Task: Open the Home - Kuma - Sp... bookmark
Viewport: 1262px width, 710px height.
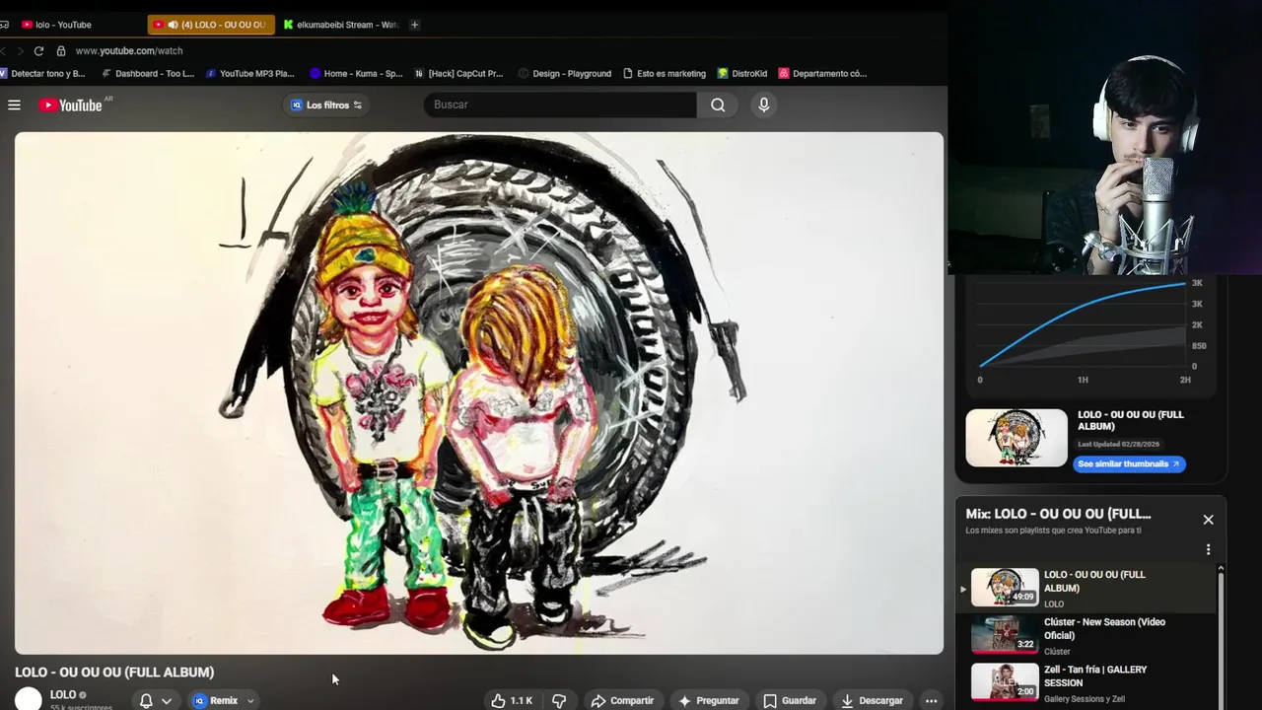Action: (x=356, y=74)
